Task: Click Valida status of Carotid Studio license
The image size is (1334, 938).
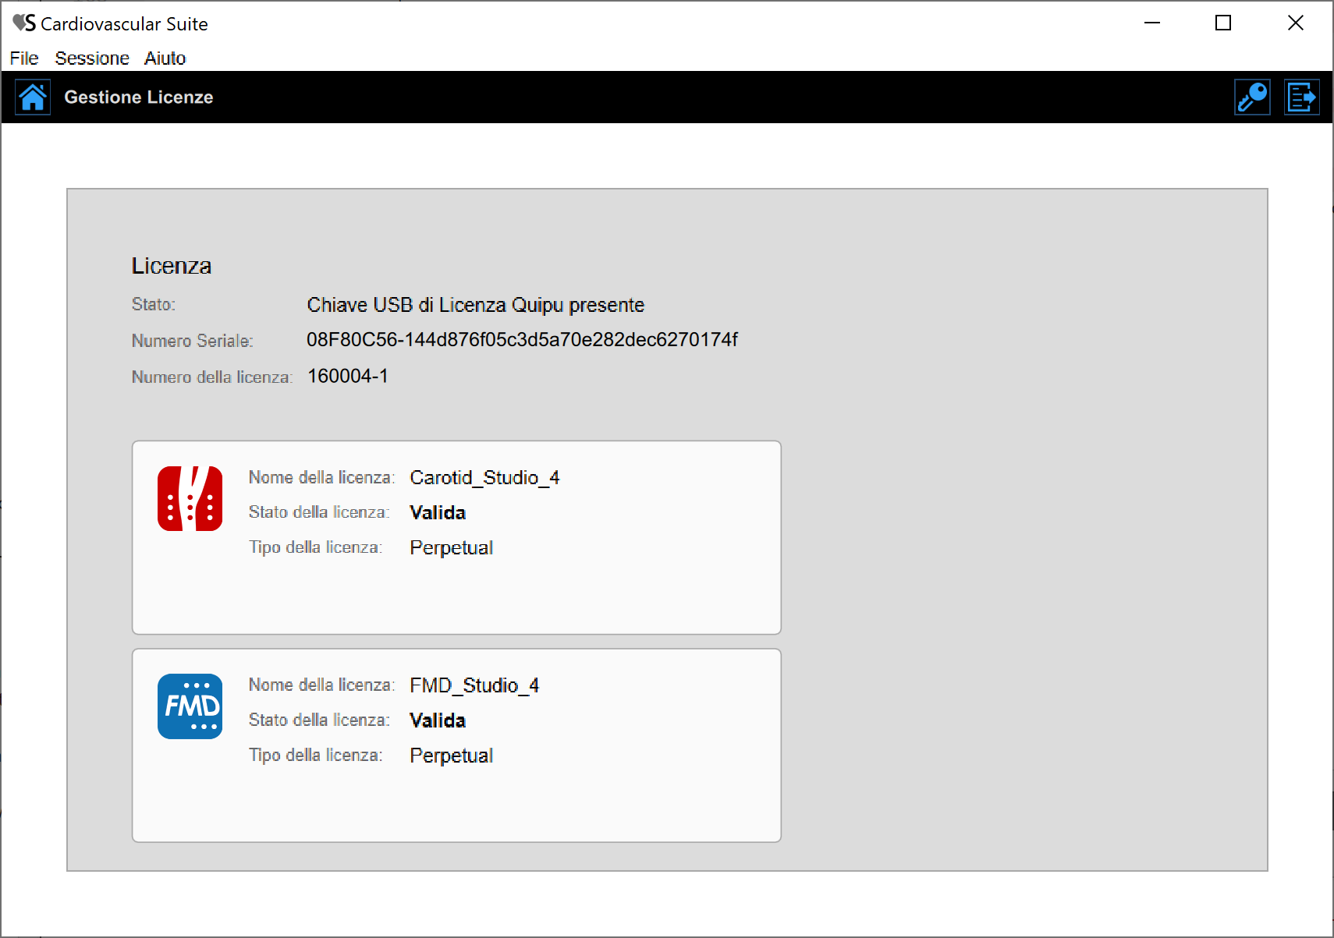Action: click(x=438, y=513)
